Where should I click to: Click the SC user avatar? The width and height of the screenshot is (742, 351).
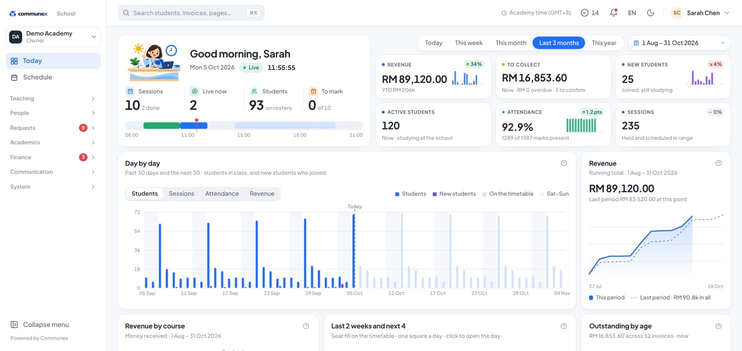pyautogui.click(x=677, y=13)
